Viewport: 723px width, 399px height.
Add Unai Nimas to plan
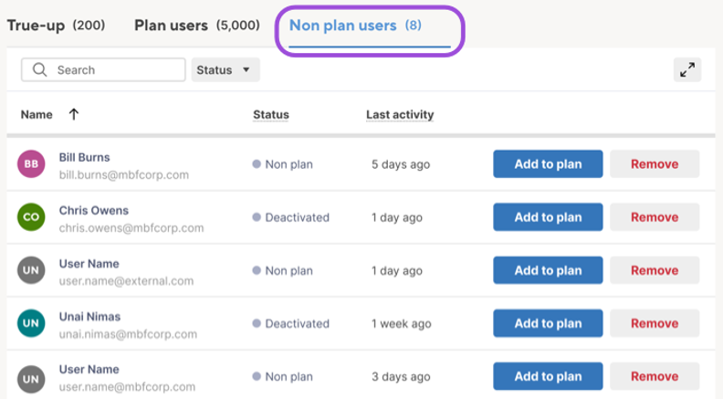tap(548, 323)
